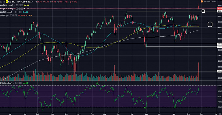Select the Vol (20) legend label
This screenshot has width=222, height=115.
click(x=3, y=16)
